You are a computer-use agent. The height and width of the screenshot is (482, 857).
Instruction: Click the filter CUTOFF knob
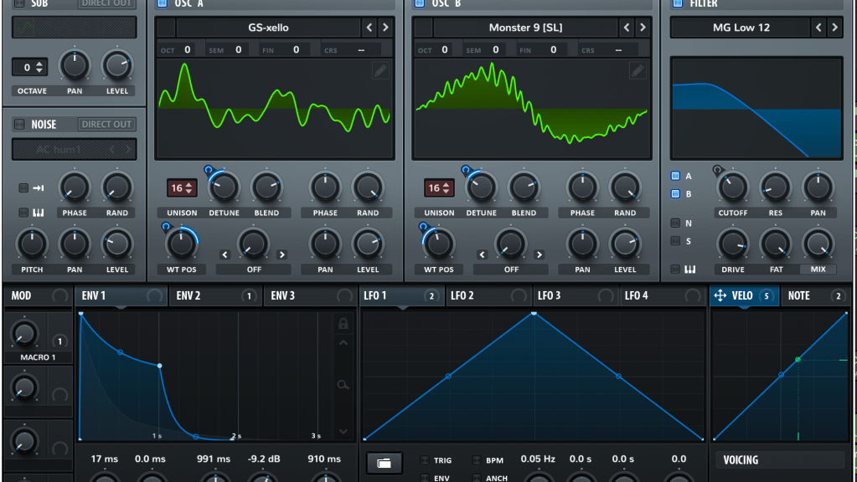[733, 187]
